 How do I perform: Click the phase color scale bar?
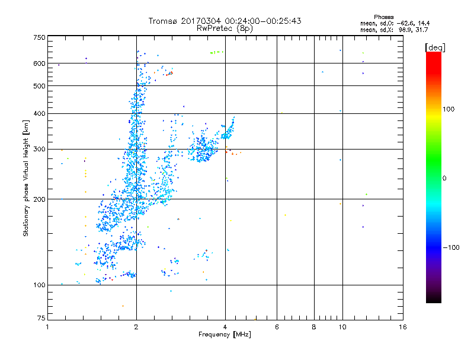point(434,177)
